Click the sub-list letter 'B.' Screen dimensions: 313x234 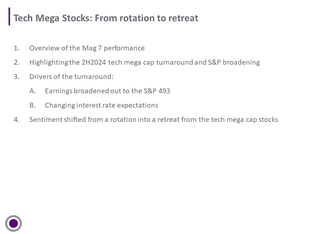pyautogui.click(x=33, y=105)
